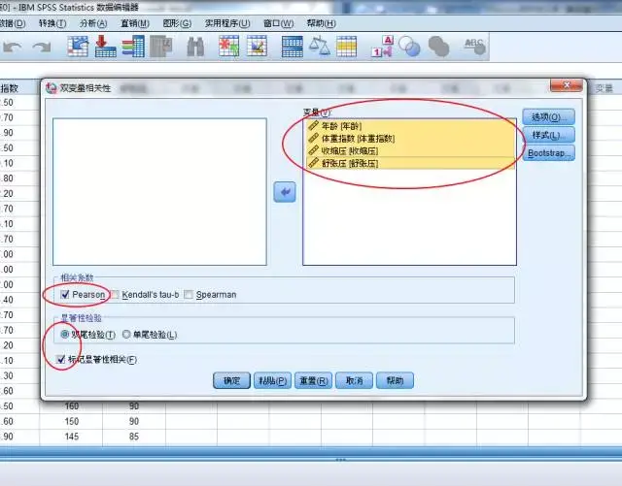Click the dialog title bar SPSS icon
Screen dimensions: 622x486
pos(52,88)
